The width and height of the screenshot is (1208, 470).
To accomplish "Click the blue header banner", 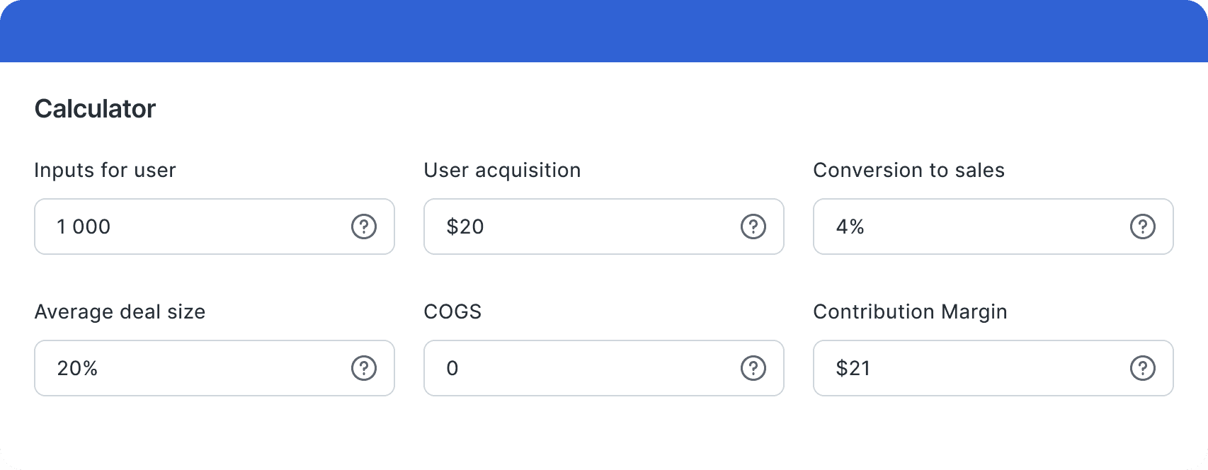I will pos(604,31).
